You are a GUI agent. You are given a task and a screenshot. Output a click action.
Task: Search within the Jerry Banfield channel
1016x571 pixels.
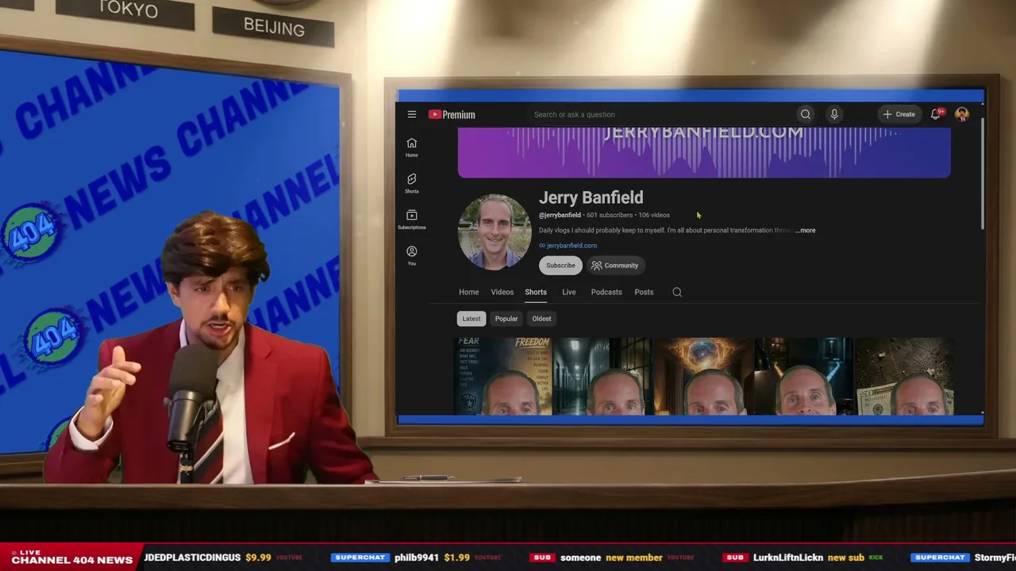[677, 292]
